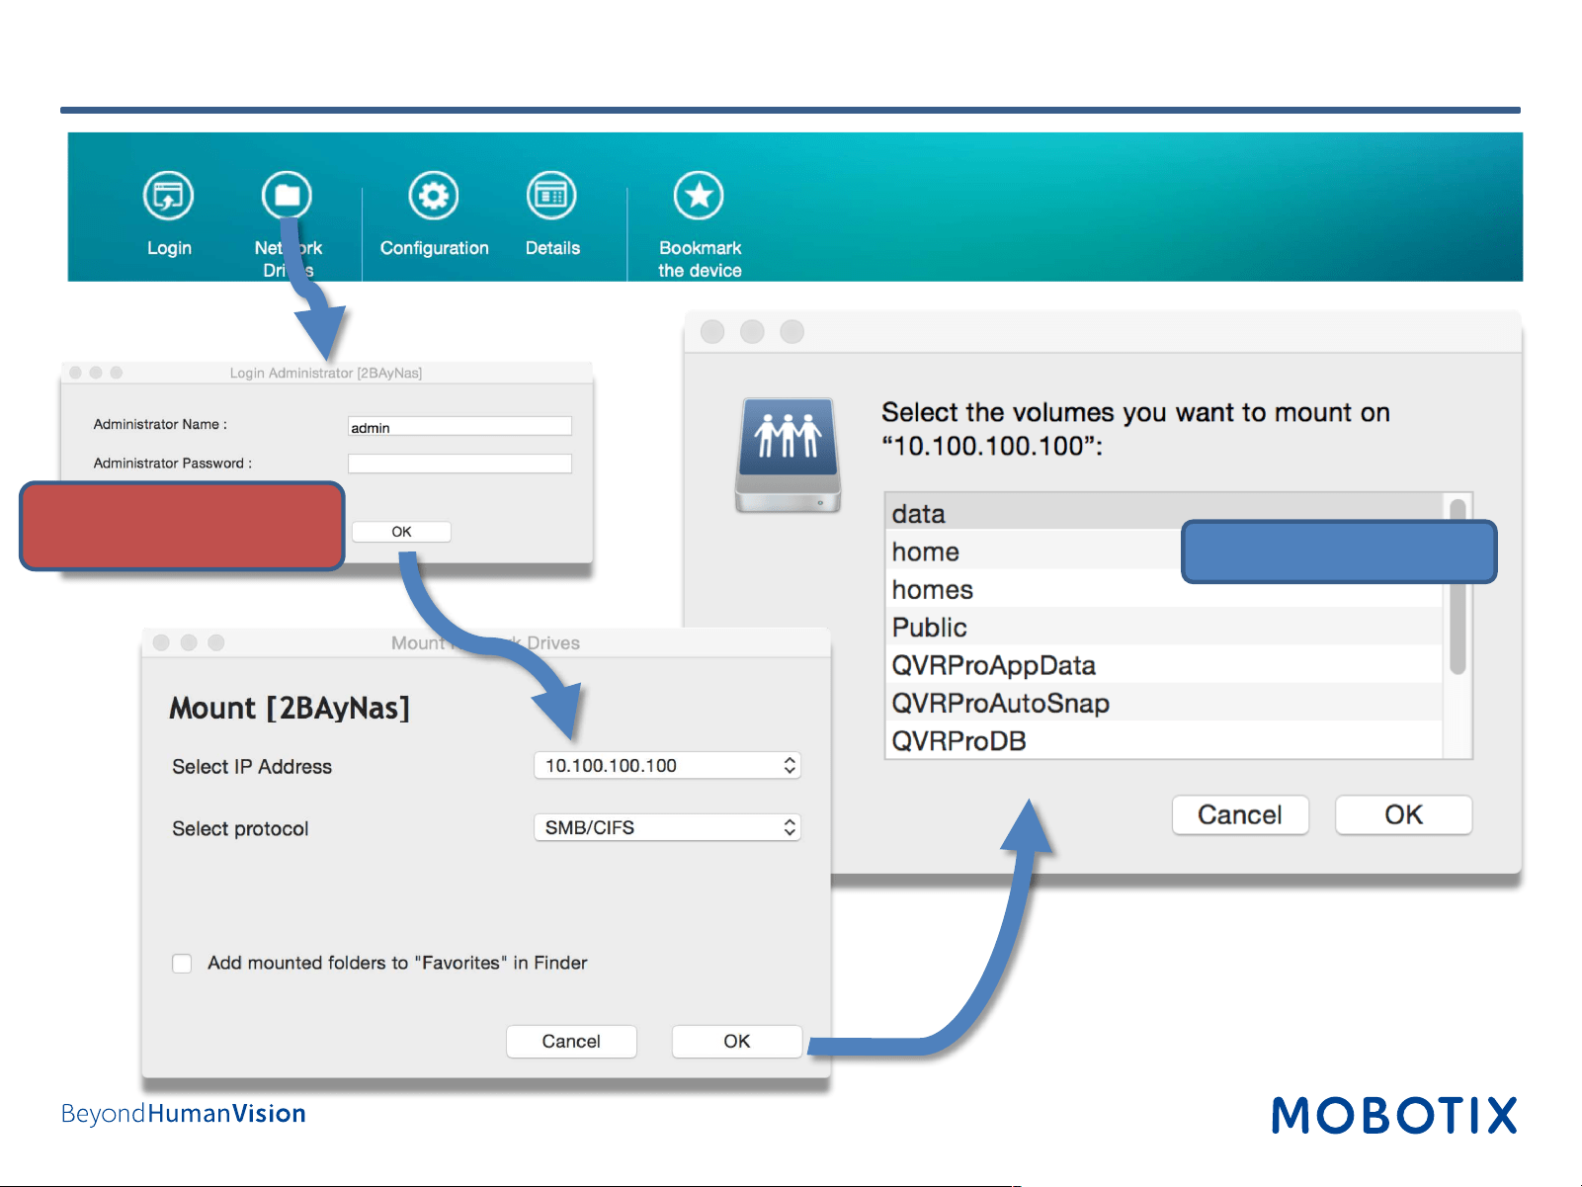1582x1187 pixels.
Task: Open the Select IP Address dropdown
Action: click(667, 765)
